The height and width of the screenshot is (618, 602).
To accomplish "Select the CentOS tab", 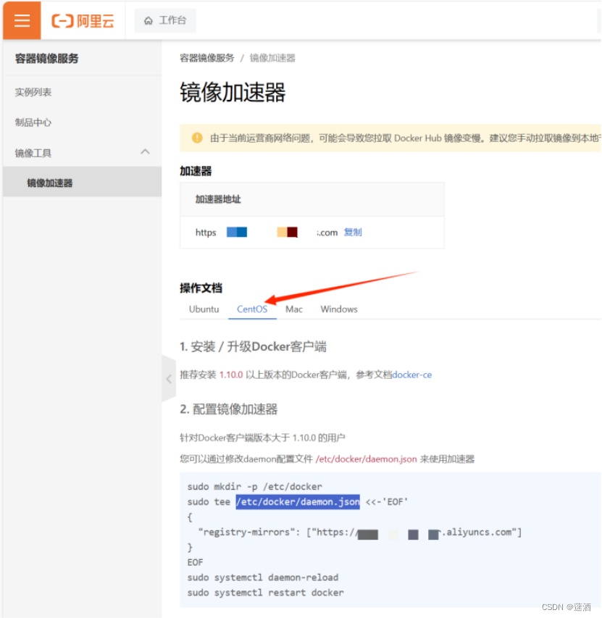I will (x=252, y=309).
